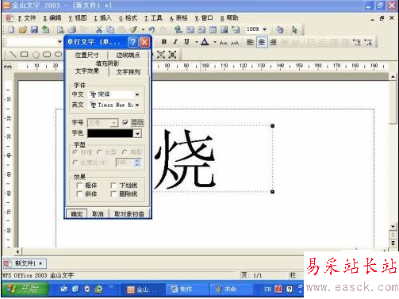399x299 pixels.
Task: Click the vertical scrollbar down arrow
Action: (x=393, y=226)
